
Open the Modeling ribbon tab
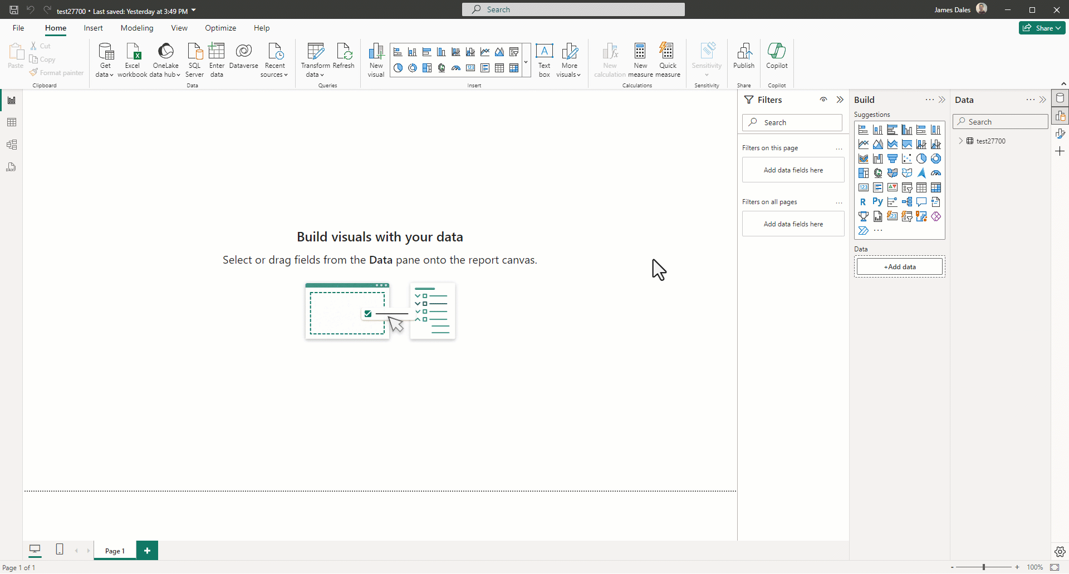[137, 28]
